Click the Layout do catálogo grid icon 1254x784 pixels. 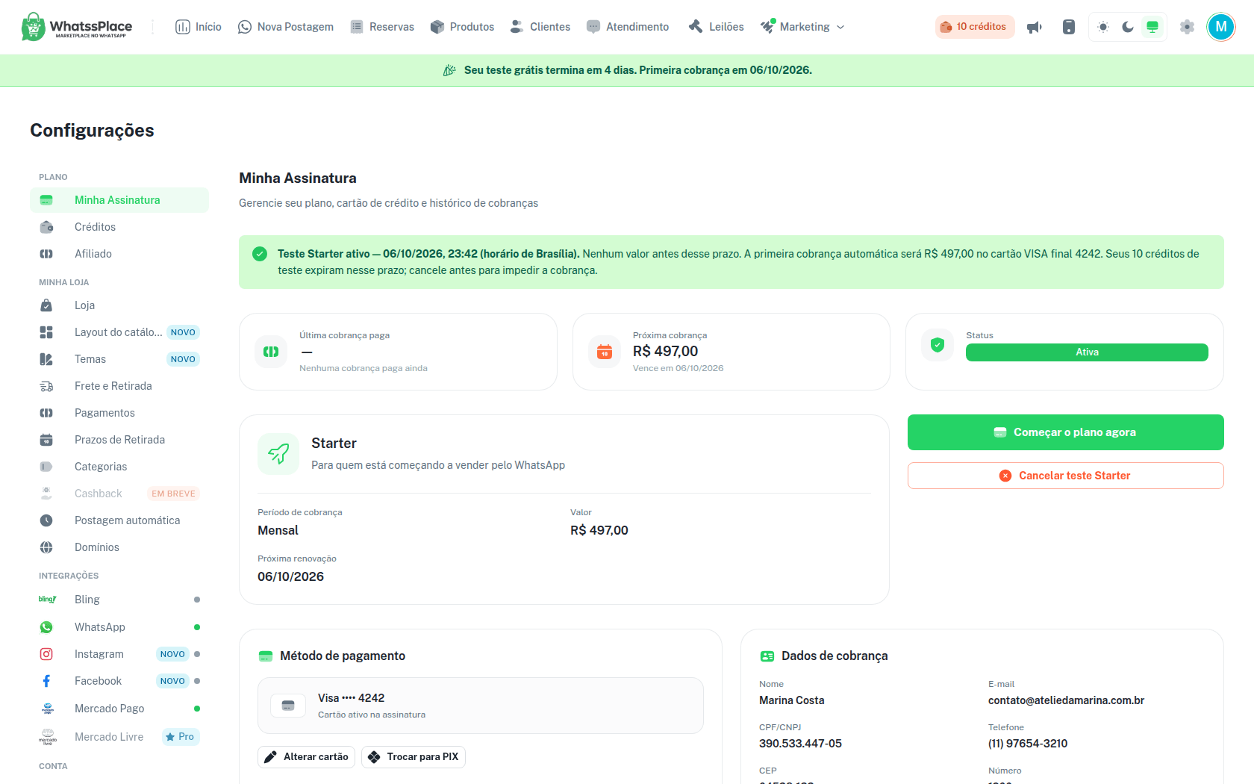click(x=46, y=332)
